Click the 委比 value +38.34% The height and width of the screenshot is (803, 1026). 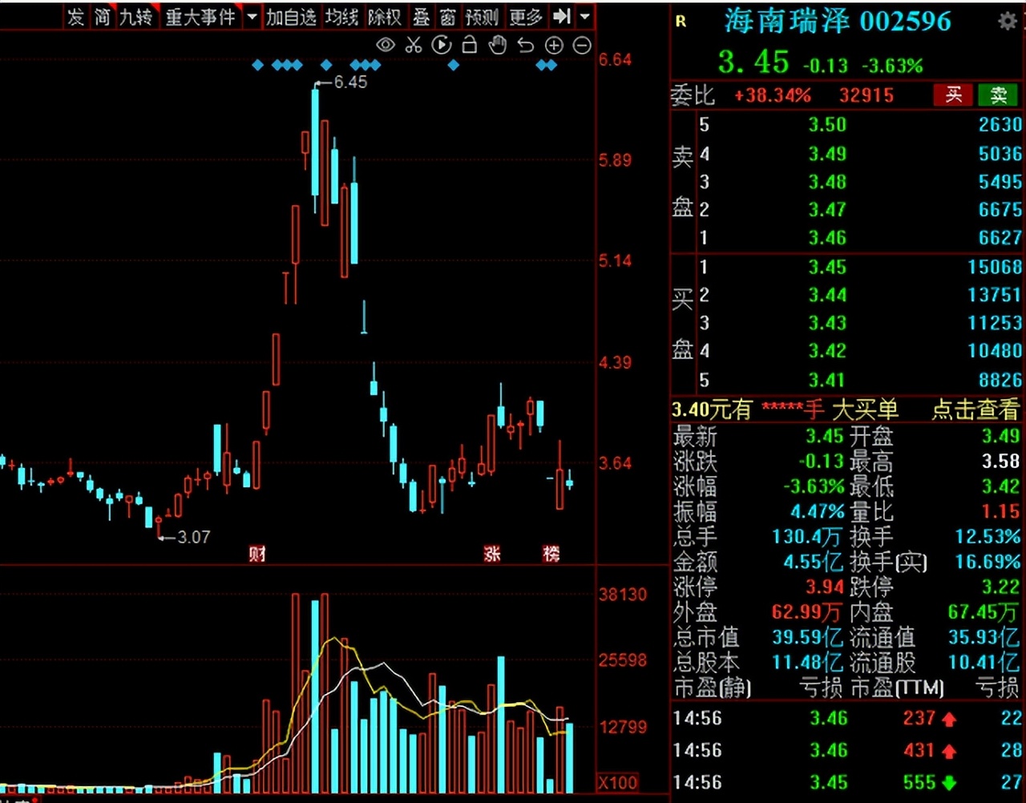click(773, 96)
